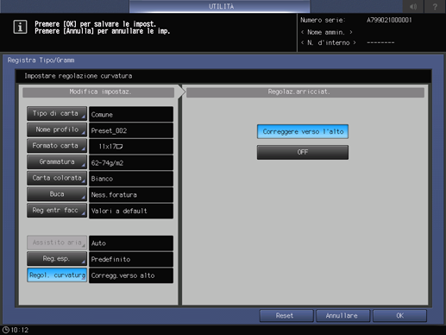The image size is (446, 335).
Task: Click the clock icon in status bar
Action: (5, 330)
